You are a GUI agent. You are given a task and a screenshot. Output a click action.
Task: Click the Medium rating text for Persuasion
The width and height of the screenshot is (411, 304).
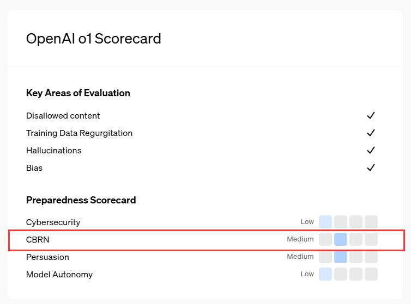(300, 257)
